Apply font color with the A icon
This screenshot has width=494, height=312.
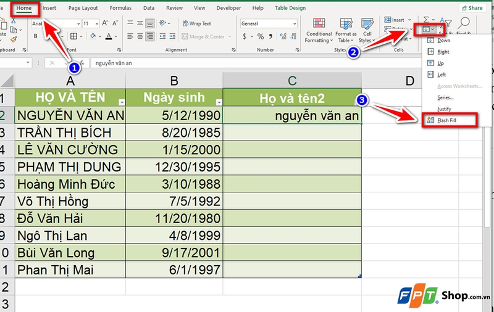click(x=109, y=36)
